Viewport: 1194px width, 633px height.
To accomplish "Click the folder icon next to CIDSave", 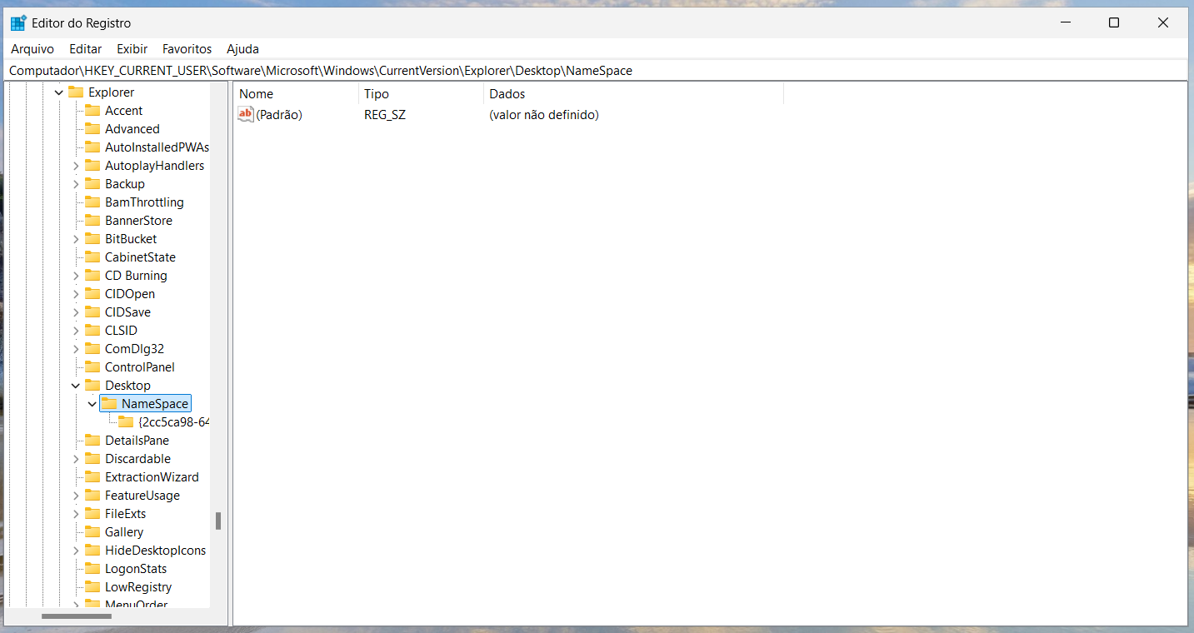I will [x=92, y=312].
